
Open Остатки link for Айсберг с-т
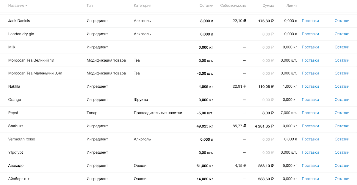342,179
